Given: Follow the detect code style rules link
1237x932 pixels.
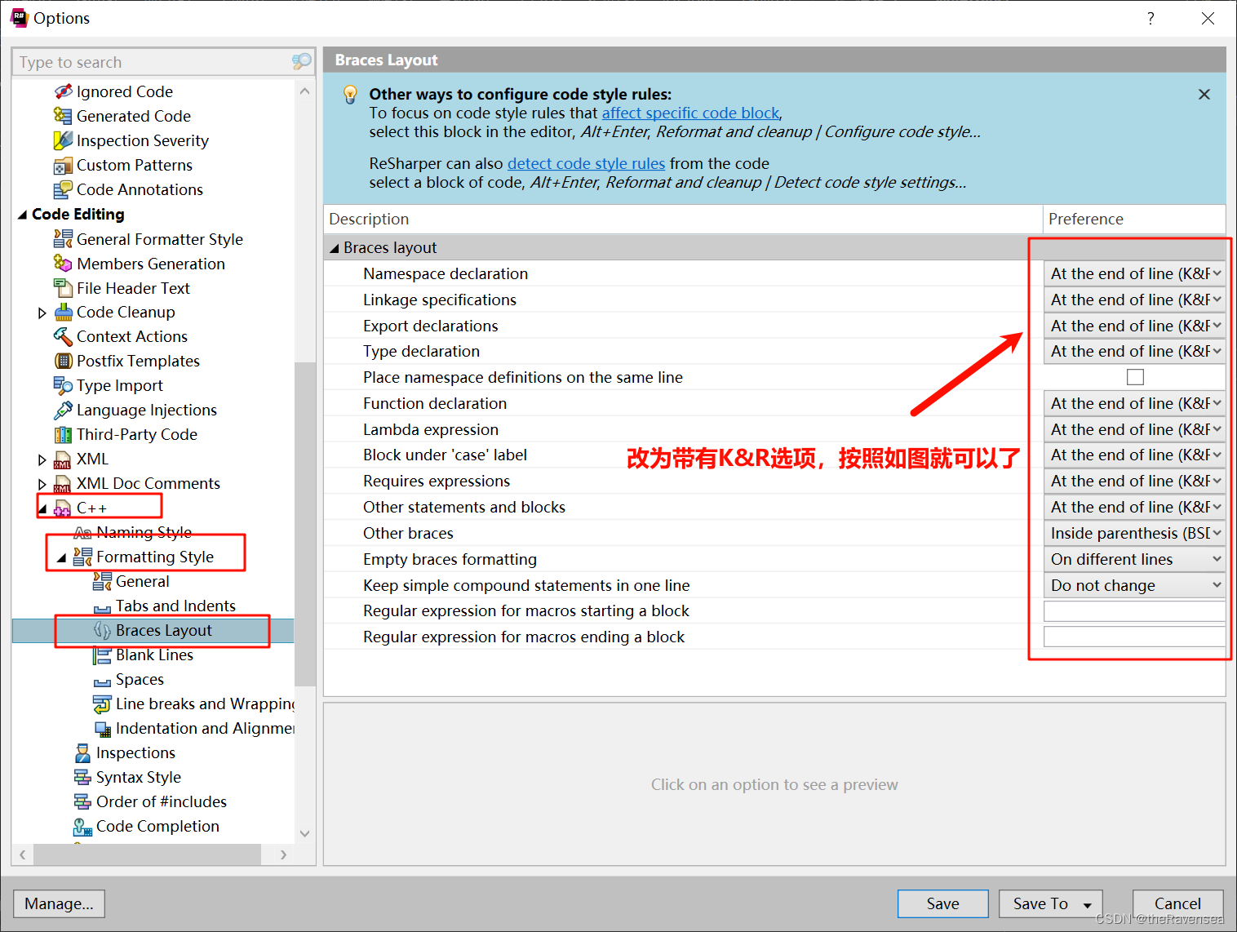Looking at the screenshot, I should click(586, 163).
